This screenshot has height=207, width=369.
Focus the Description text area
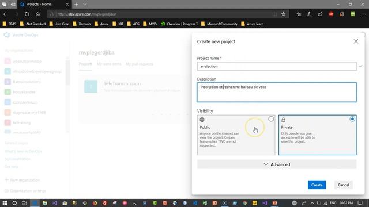pos(277,92)
